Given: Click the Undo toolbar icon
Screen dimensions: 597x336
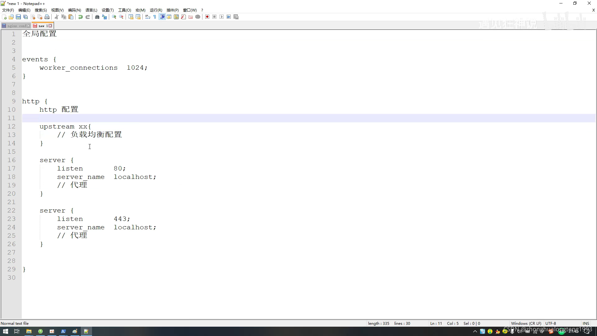Looking at the screenshot, I should (x=81, y=17).
